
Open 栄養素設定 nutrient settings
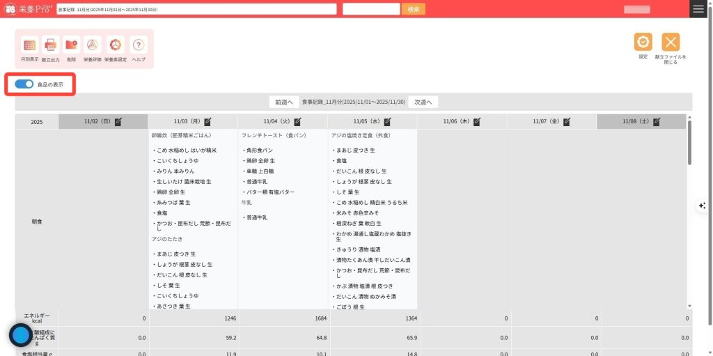(x=116, y=45)
